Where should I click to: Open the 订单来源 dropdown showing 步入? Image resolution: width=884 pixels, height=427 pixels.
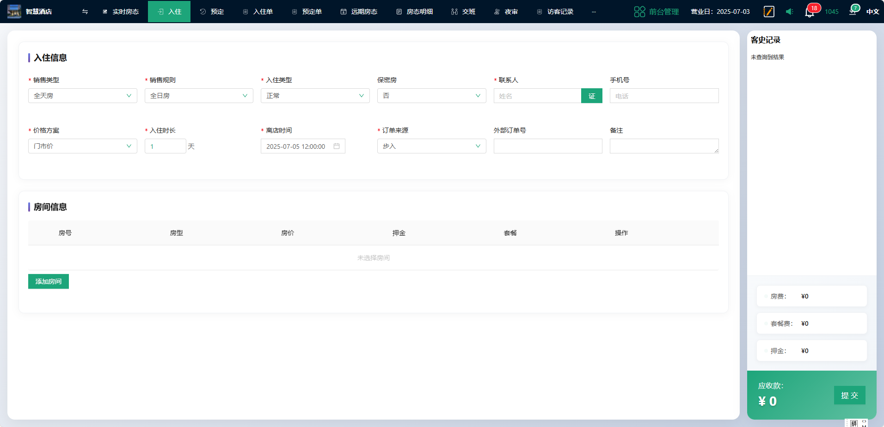click(432, 146)
